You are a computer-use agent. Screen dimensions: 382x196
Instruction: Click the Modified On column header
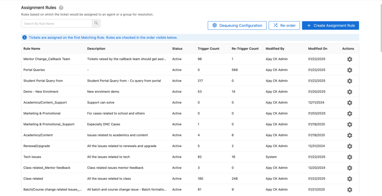318,49
